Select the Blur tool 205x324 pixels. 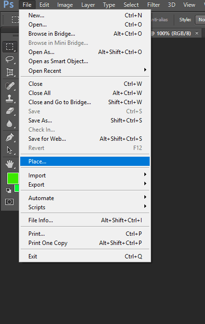click(x=10, y=124)
